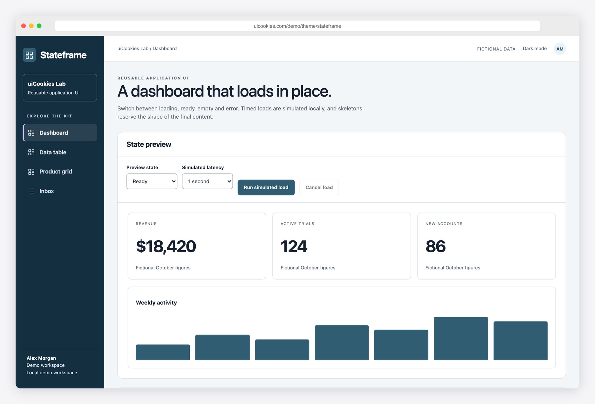595x404 pixels.
Task: Open the Product grid nav item
Action: pyautogui.click(x=60, y=172)
